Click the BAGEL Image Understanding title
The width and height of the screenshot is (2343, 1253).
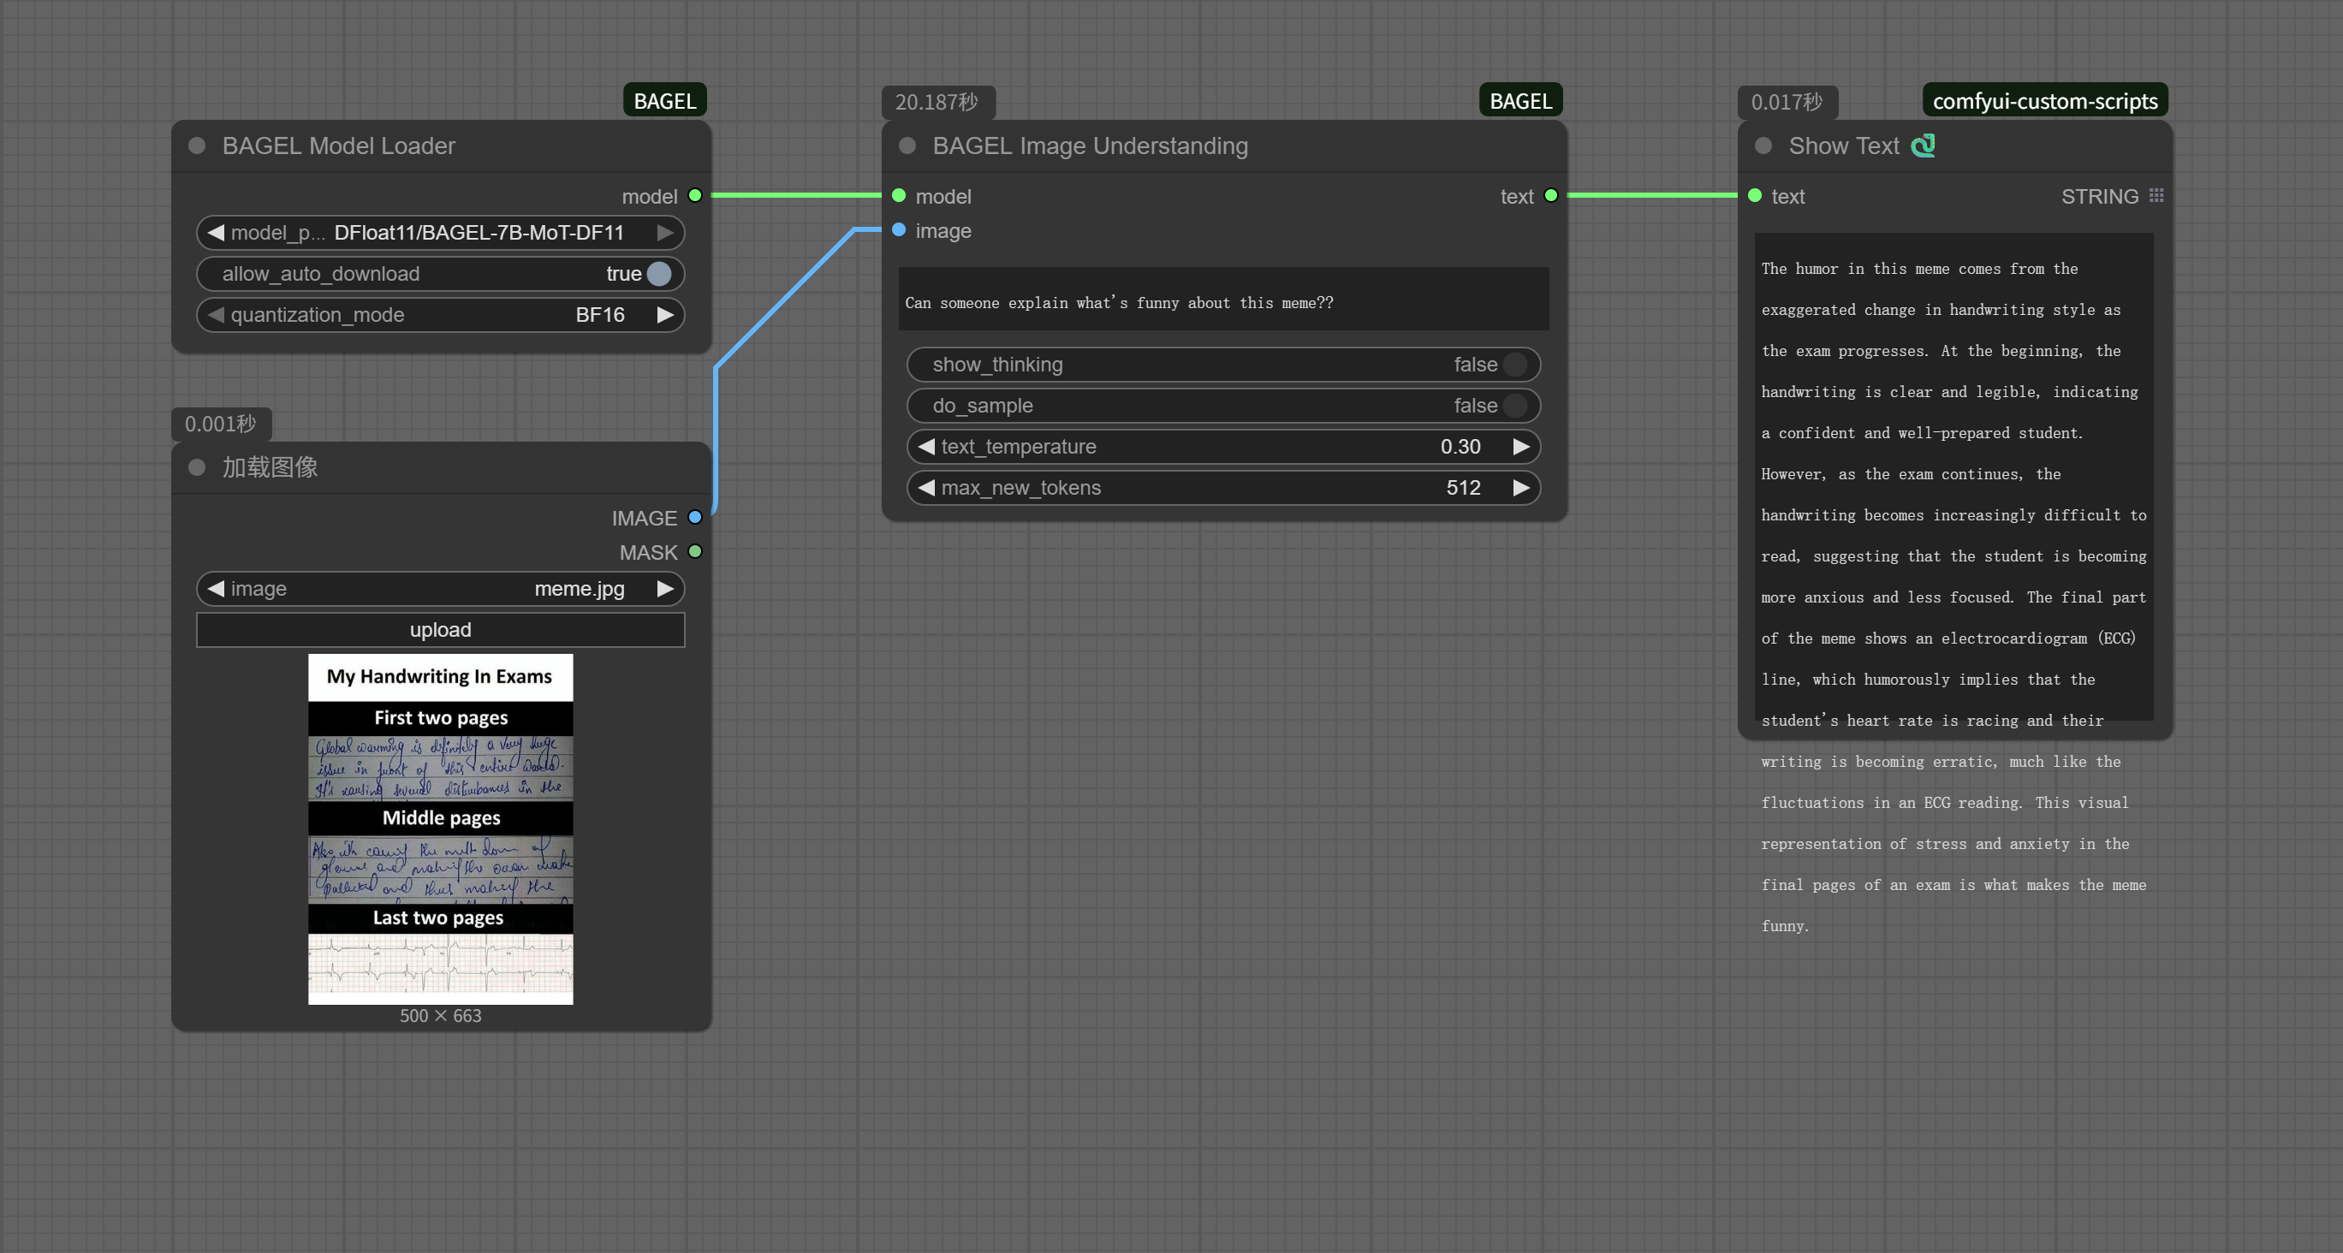pos(1091,145)
